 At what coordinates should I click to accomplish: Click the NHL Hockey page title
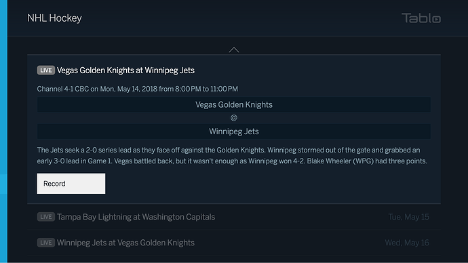54,18
